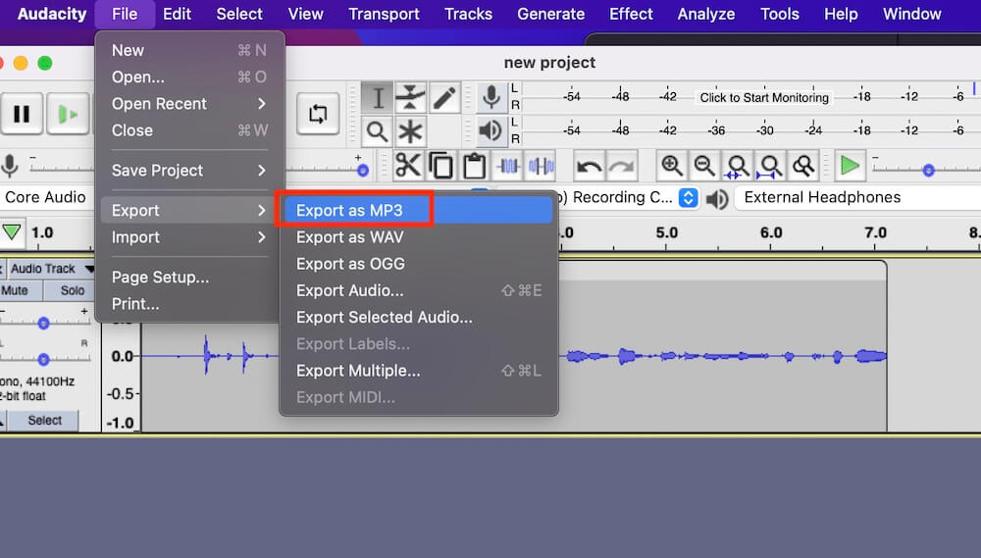Click the record meter microphone icon
The image size is (981, 558).
coord(491,98)
